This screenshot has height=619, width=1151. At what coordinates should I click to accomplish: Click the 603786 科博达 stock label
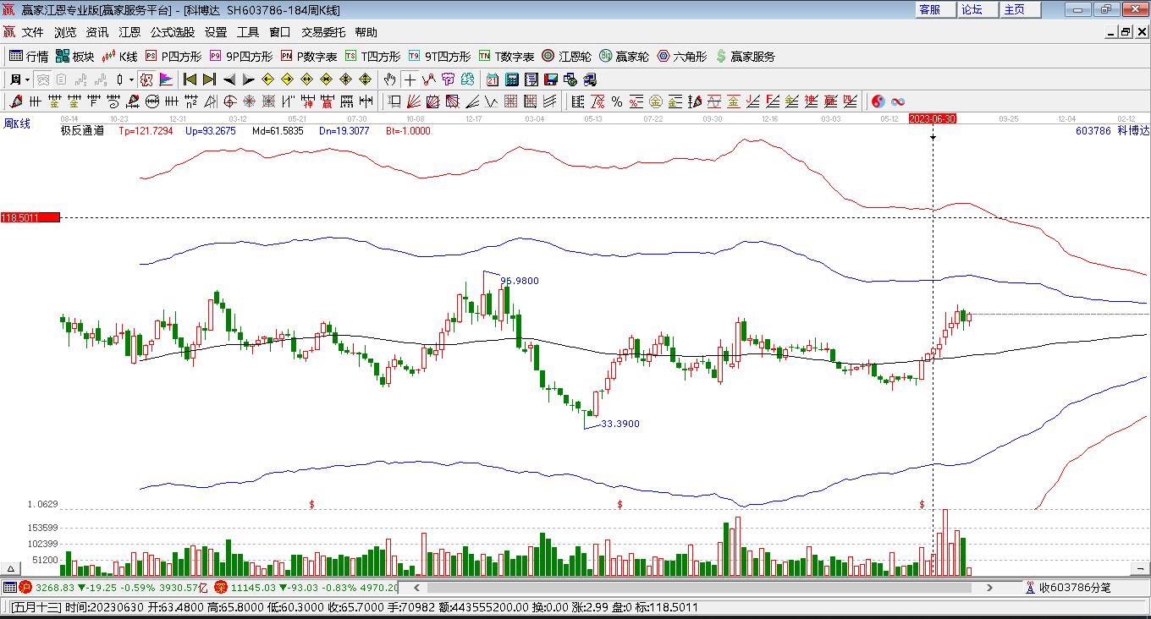(x=1112, y=131)
